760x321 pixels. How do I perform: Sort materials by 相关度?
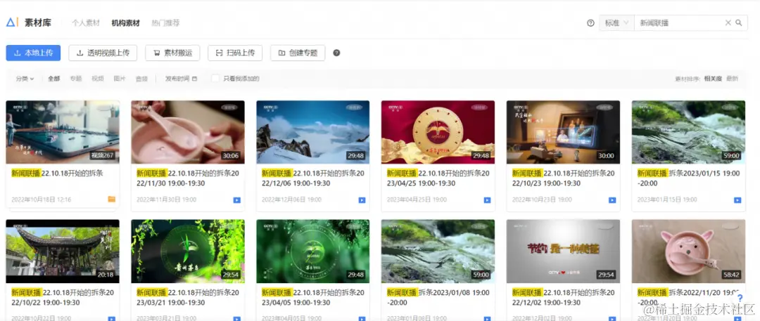pos(713,79)
